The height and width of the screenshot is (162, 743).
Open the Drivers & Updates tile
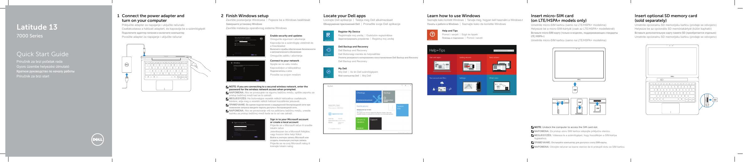point(362,124)
